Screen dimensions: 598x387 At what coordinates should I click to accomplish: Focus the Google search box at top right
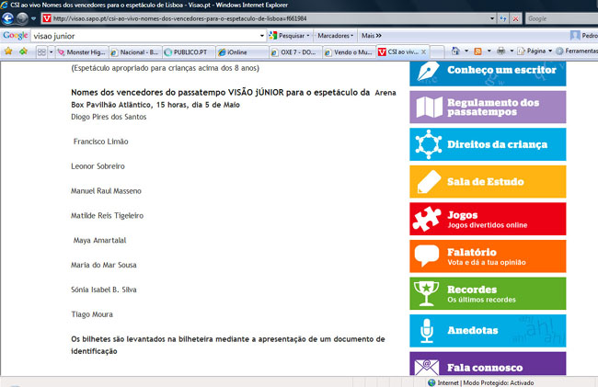pyautogui.click(x=561, y=18)
